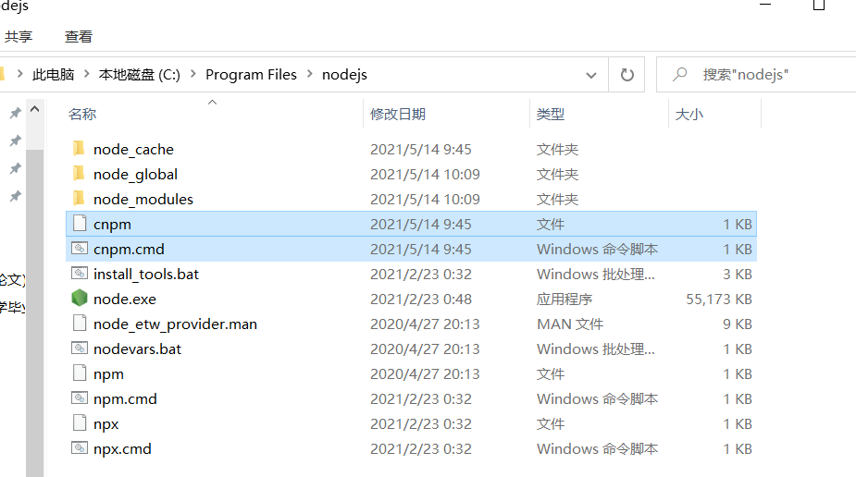Refresh the nodejs folder view

coord(627,74)
